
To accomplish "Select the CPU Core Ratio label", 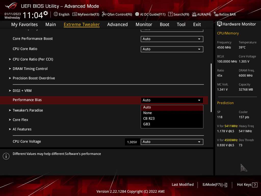I will pos(25,49).
